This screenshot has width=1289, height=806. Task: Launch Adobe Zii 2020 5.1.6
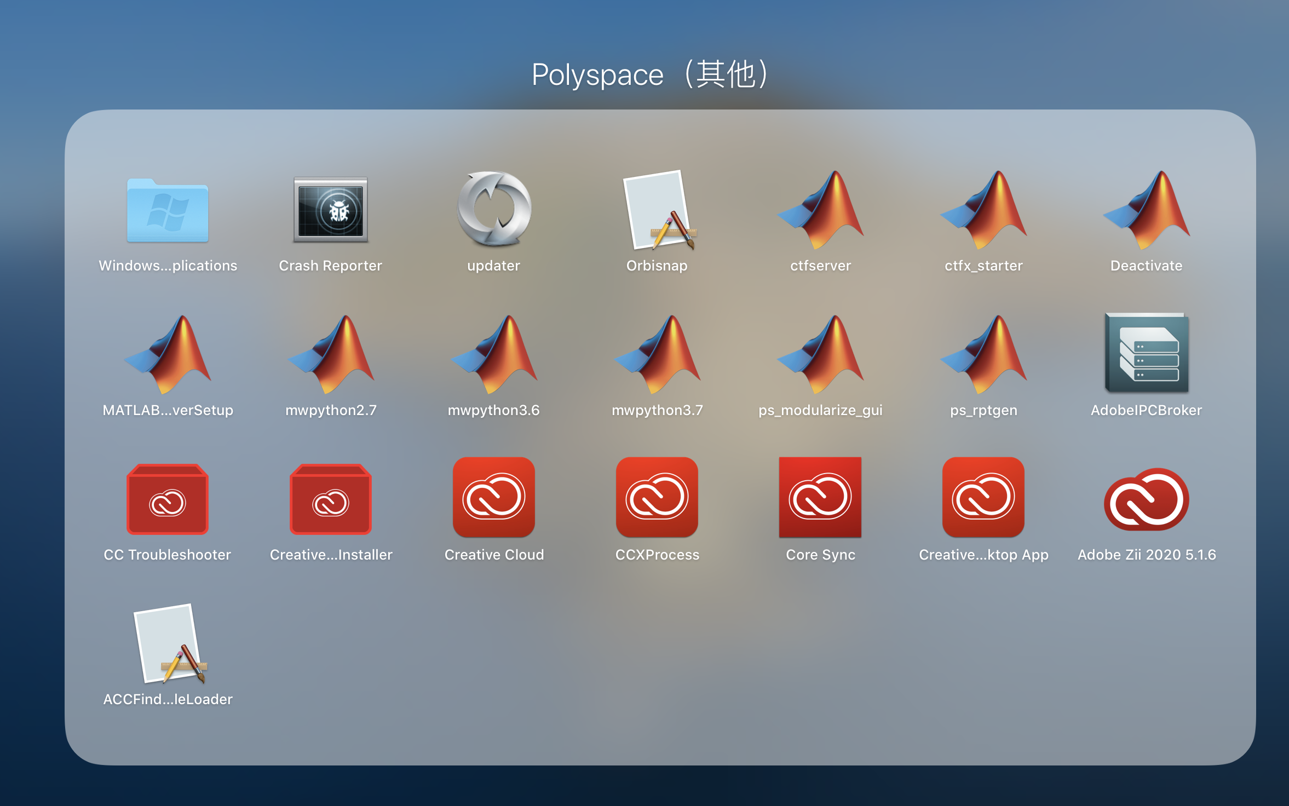1147,499
